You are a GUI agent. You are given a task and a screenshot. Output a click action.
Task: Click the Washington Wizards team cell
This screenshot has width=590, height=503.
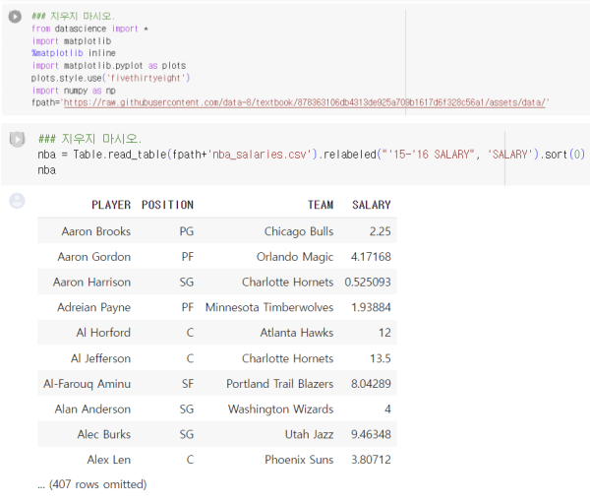tap(280, 409)
